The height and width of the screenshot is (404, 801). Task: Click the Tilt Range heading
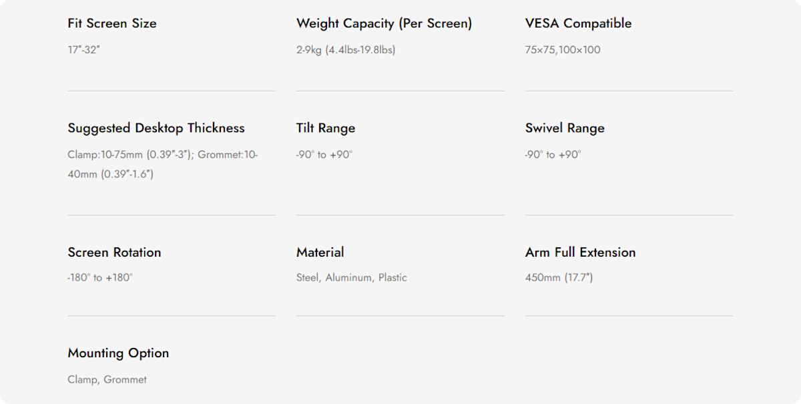coord(326,128)
